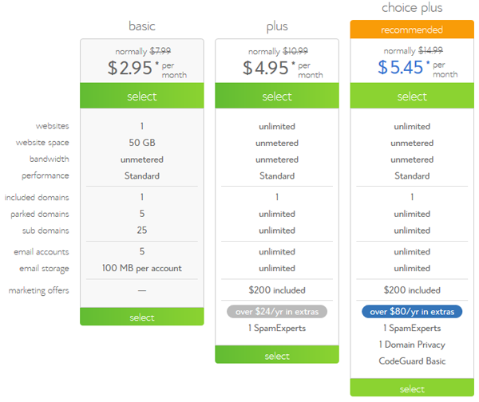Click the top select button for plus plan

277,97
